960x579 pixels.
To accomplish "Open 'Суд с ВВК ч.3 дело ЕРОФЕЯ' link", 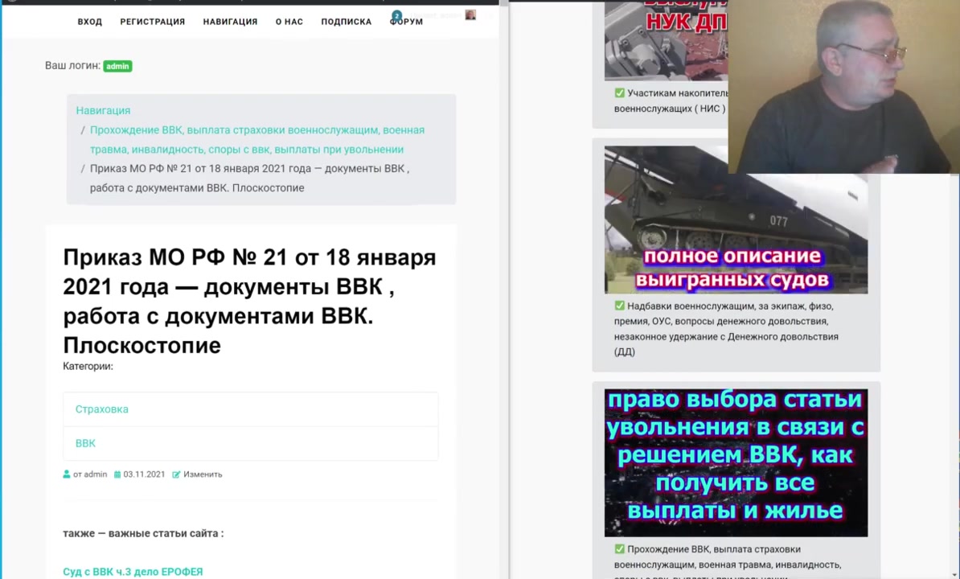I will (133, 572).
